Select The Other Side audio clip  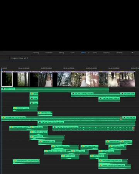pyautogui.click(x=65, y=147)
